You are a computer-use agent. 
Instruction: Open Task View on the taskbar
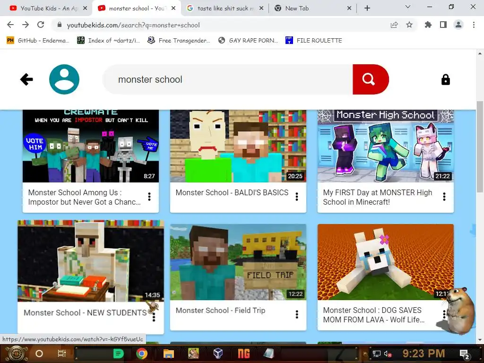[62, 354]
